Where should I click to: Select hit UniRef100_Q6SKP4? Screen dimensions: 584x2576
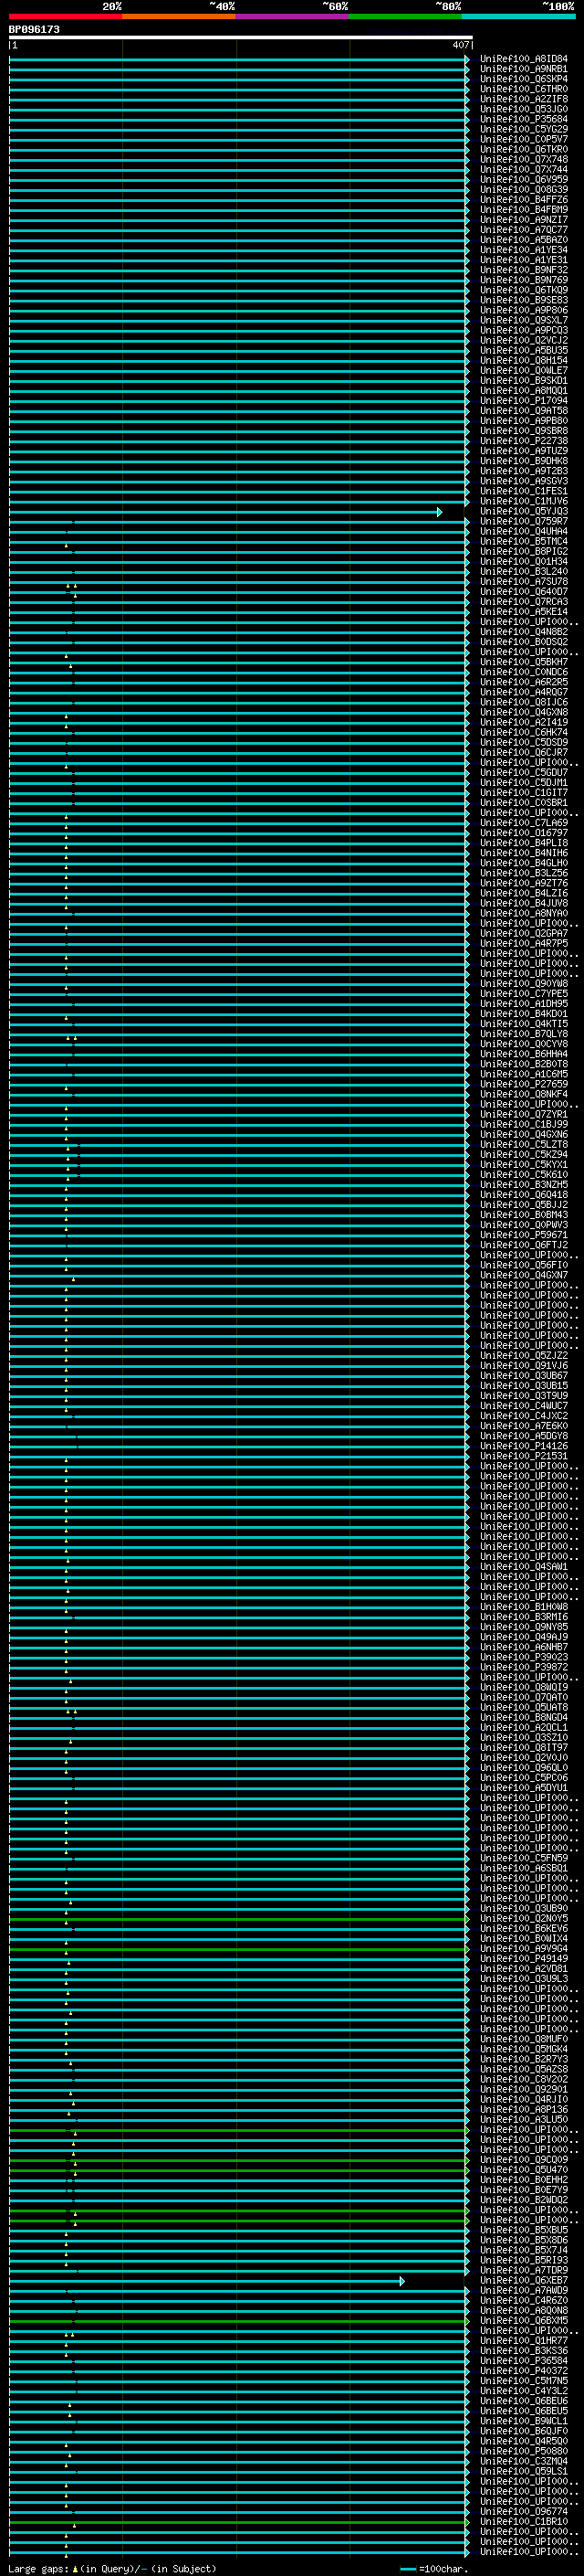coord(524,79)
